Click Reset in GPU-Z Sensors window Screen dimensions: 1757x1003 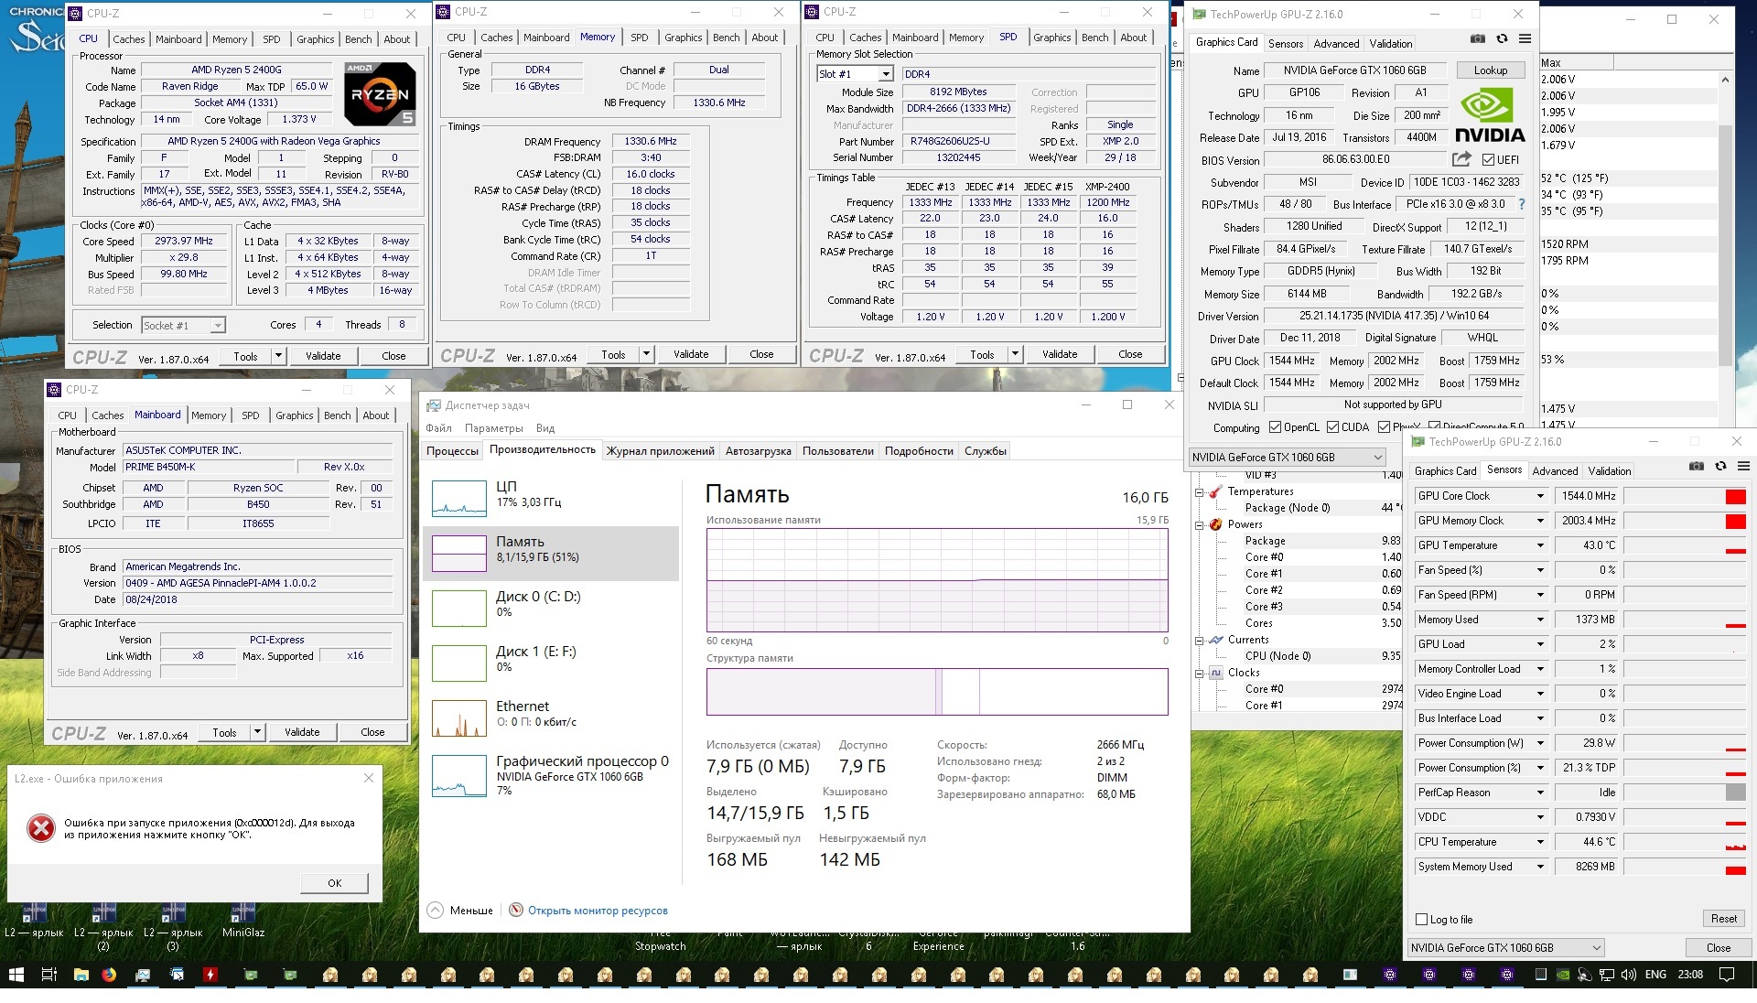pos(1723,919)
